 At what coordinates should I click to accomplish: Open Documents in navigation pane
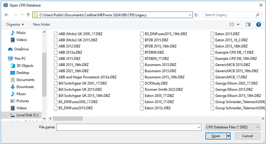(22, 80)
